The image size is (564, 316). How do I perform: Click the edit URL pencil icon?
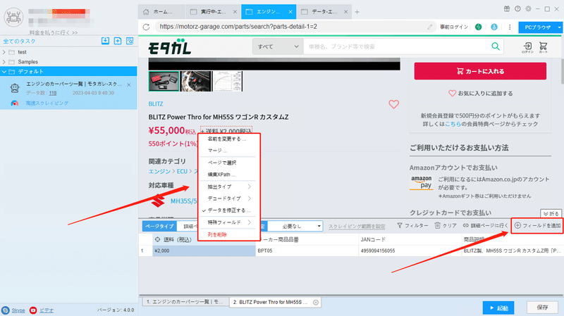pyautogui.click(x=430, y=27)
